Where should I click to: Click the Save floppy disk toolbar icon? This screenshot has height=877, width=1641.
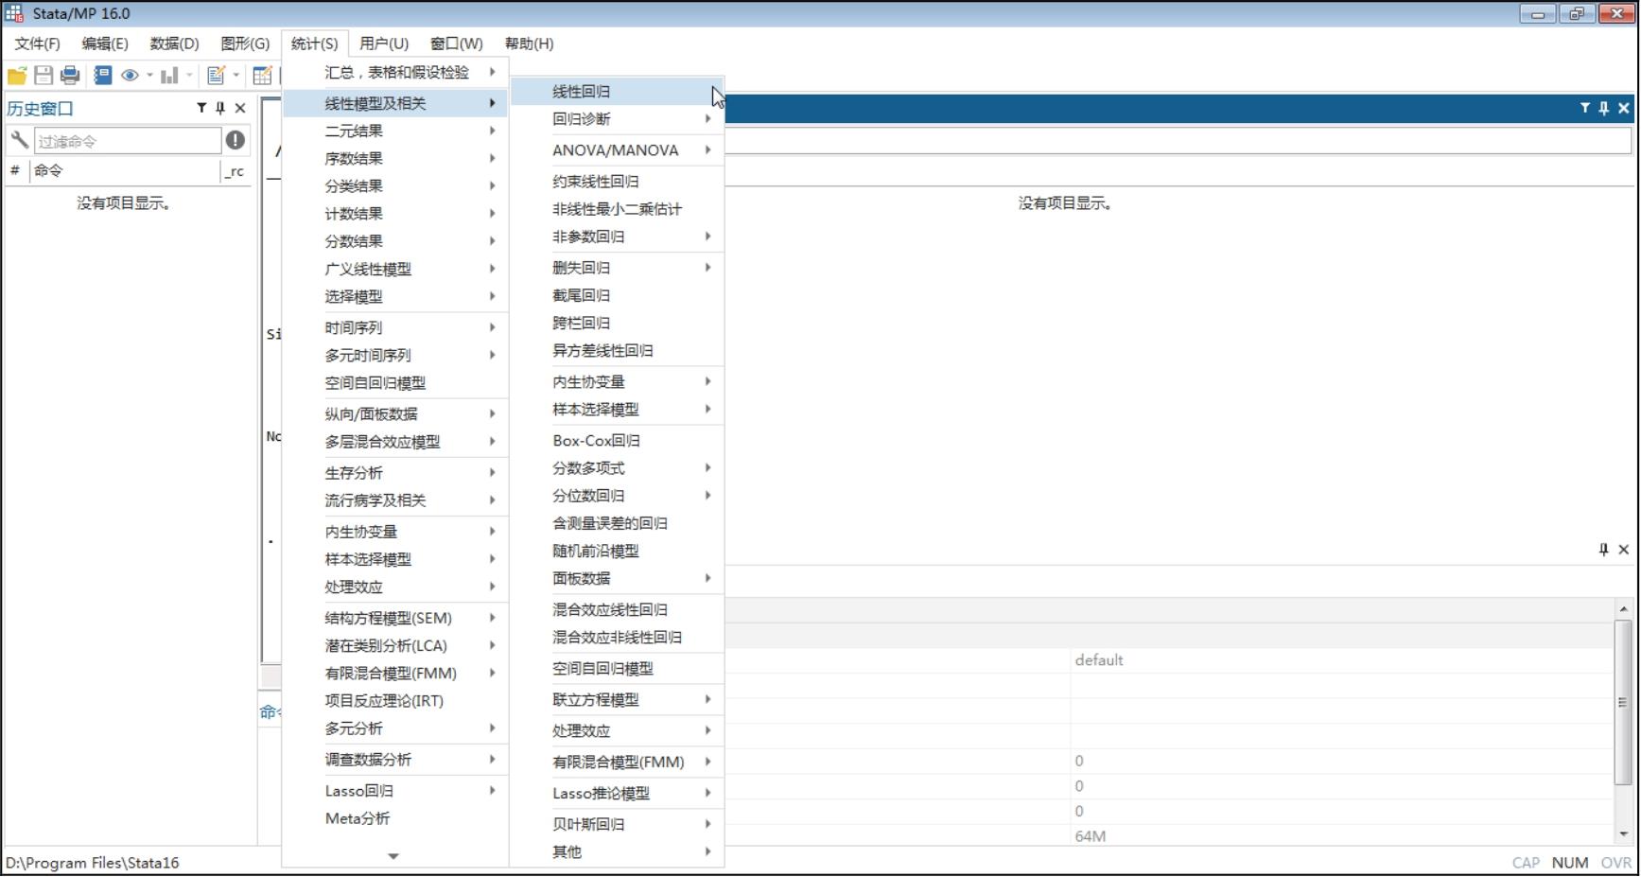tap(44, 76)
